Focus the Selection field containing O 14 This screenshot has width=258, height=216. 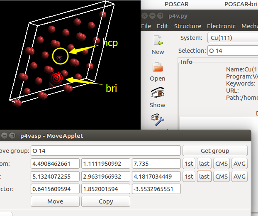click(x=232, y=51)
